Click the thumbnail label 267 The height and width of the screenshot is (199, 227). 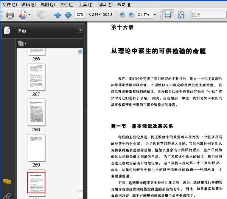pyautogui.click(x=36, y=94)
